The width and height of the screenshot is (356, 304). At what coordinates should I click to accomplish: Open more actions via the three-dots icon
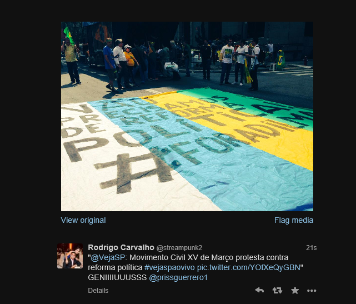(312, 290)
